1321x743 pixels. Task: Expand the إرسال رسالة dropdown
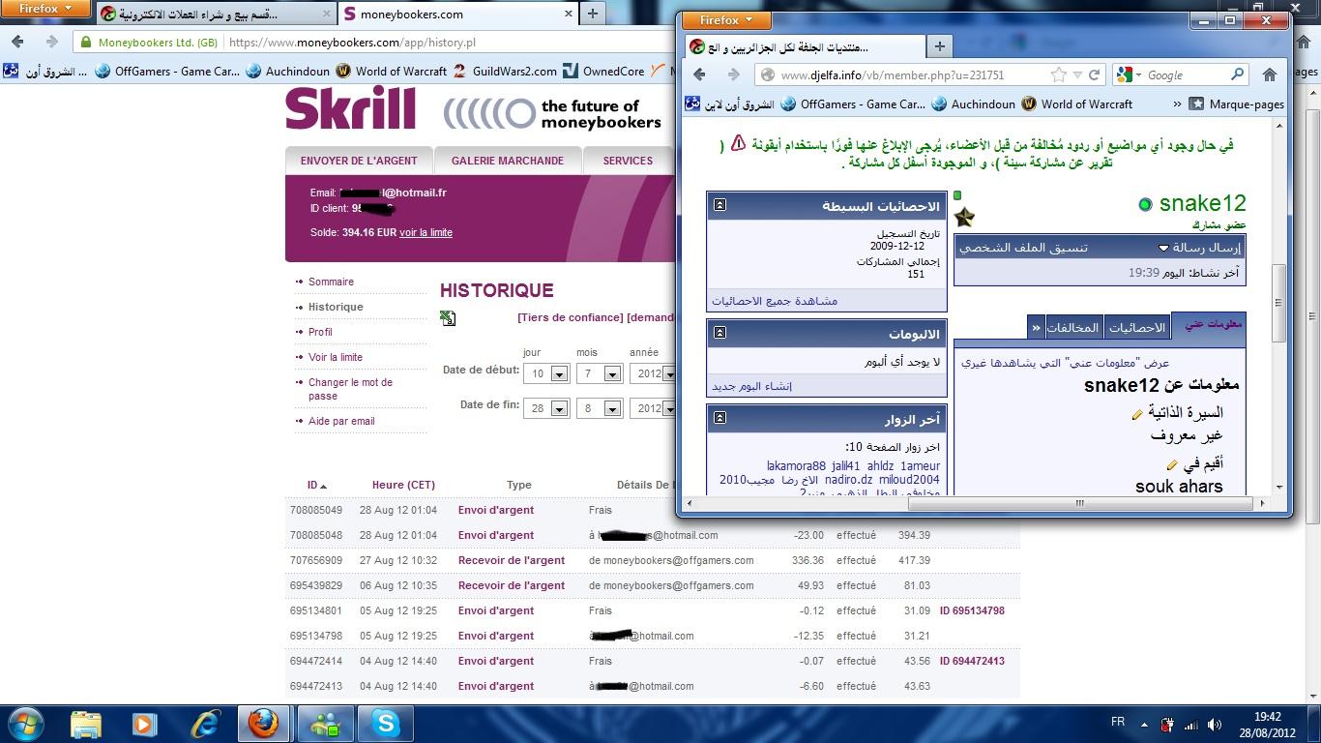click(1163, 248)
